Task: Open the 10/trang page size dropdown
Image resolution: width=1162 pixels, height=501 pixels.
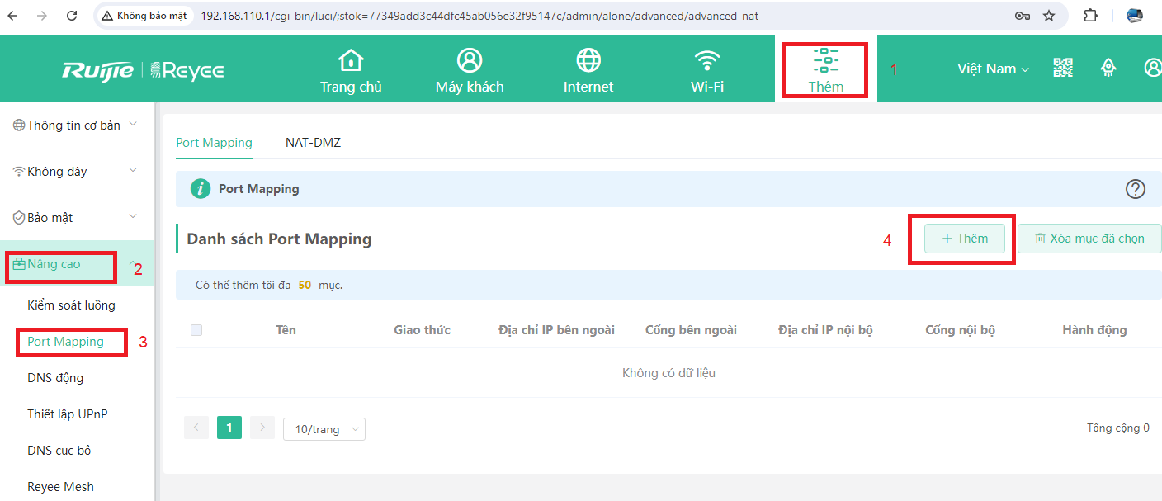Action: [324, 429]
